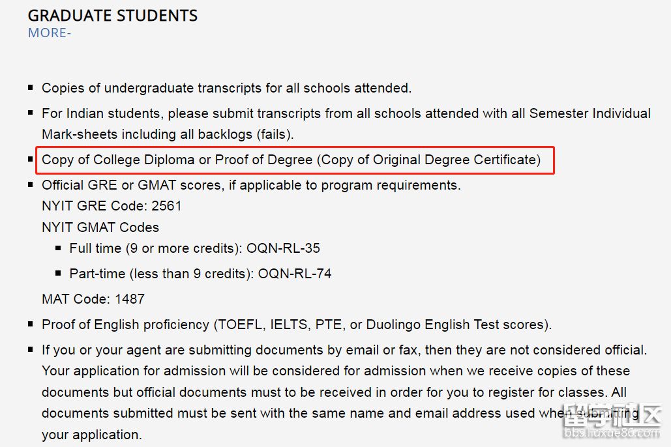Click the Full time code OQN-RL-35
This screenshot has height=447, width=671.
289,248
